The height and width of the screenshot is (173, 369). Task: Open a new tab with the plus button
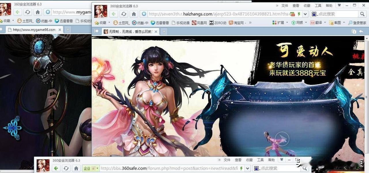click(164, 31)
